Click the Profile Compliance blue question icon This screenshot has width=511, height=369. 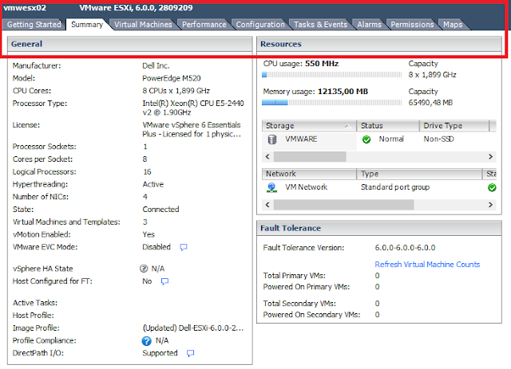pyautogui.click(x=146, y=340)
